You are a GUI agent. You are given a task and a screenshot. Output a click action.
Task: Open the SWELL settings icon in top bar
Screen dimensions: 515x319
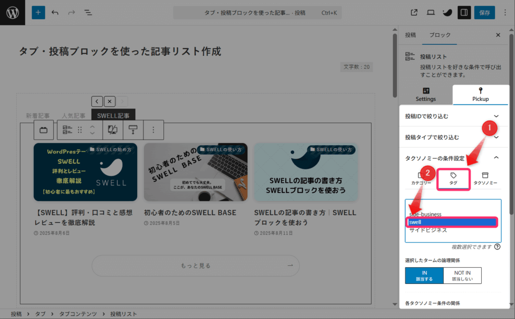point(447,13)
